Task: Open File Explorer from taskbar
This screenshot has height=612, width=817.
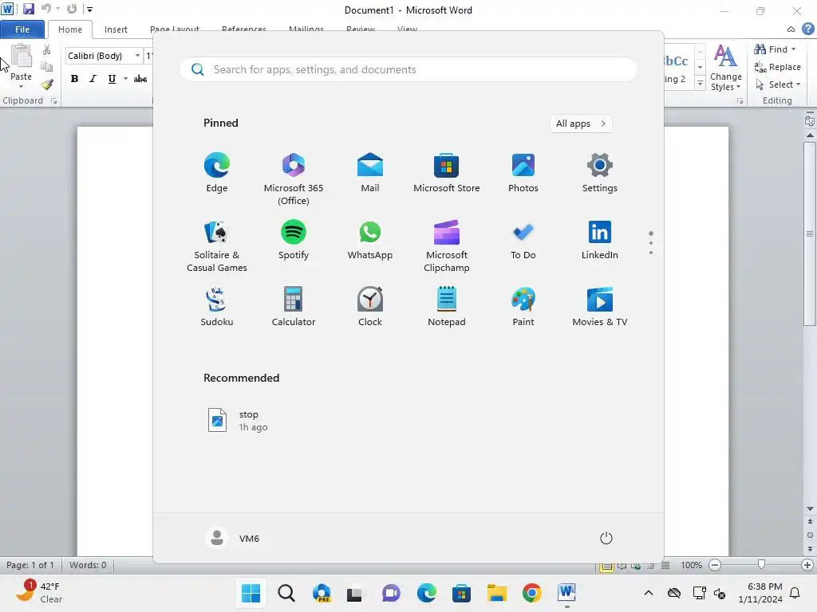Action: tap(496, 593)
